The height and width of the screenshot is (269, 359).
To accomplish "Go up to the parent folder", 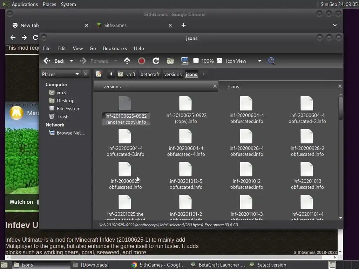I will pos(127,61).
